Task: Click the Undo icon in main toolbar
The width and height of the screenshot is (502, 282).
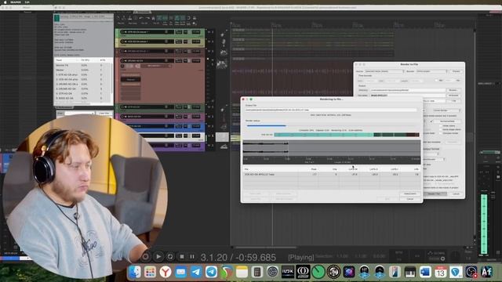Action: tap(141, 18)
